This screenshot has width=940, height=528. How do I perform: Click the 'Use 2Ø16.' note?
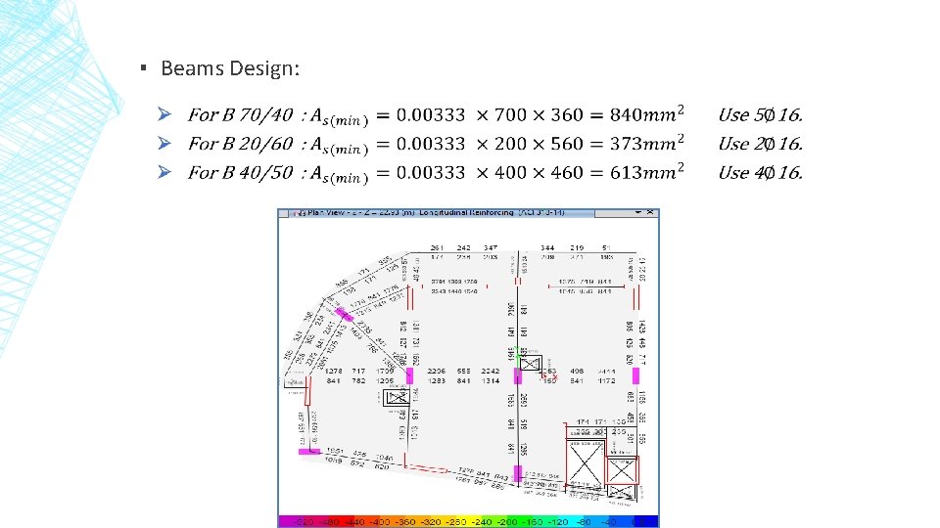tap(760, 144)
